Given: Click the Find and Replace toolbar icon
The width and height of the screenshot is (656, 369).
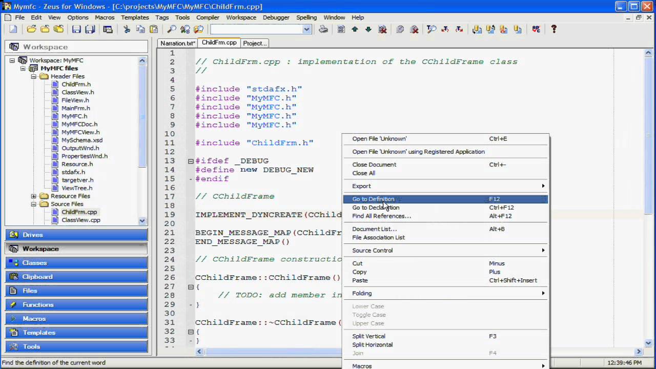Looking at the screenshot, I should point(185,29).
